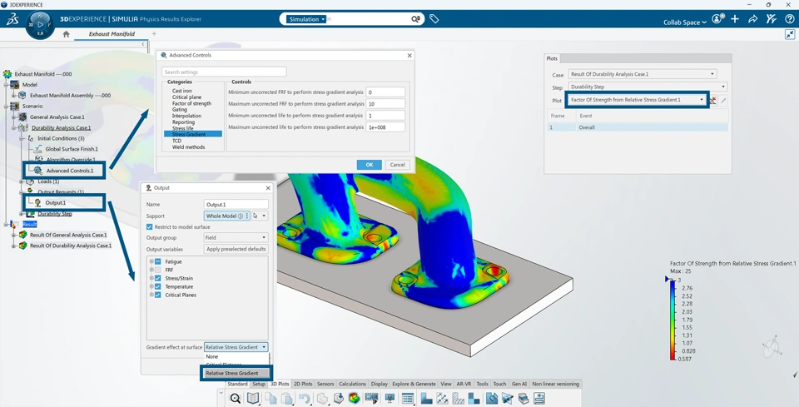Expand the Stress/Strain variable group
The image size is (799, 407).
[151, 278]
